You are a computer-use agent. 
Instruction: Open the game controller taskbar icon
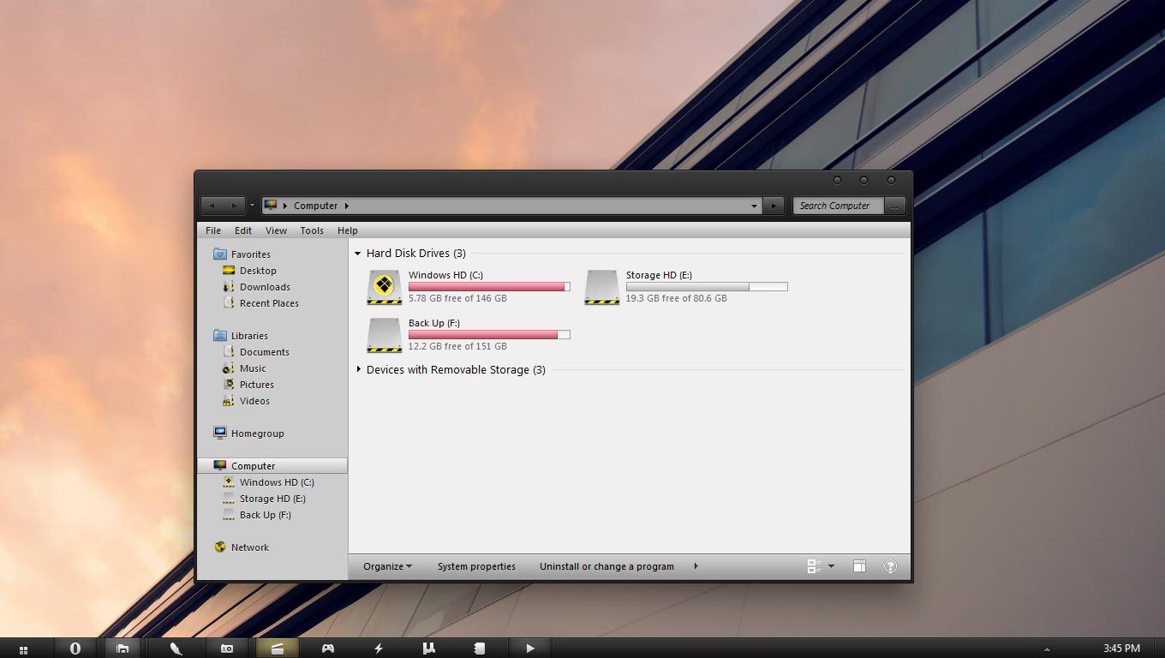(x=327, y=649)
